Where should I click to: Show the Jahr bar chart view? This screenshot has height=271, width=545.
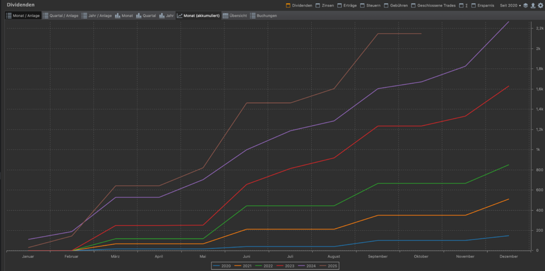(167, 16)
